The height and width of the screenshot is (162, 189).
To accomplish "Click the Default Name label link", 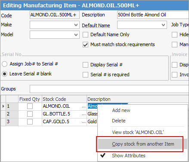I will tap(96, 25).
